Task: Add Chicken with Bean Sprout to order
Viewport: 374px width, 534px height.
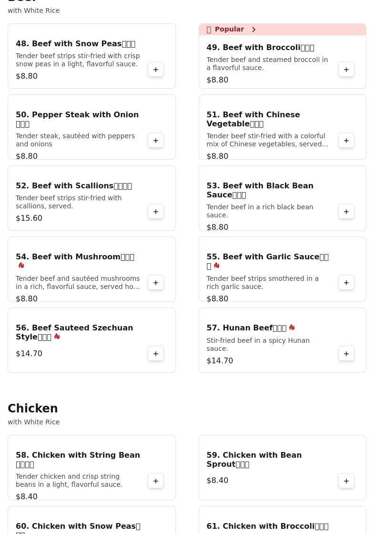Action: coord(346,481)
